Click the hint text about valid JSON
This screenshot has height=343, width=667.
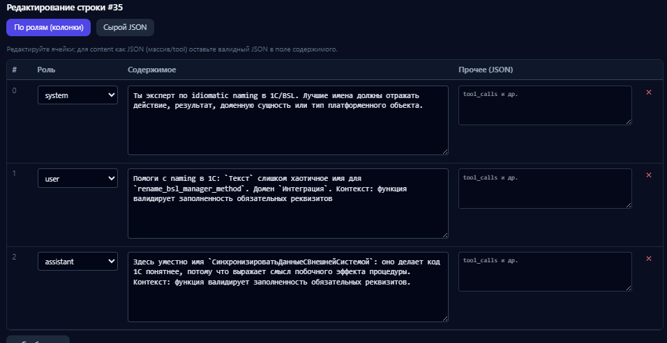pyautogui.click(x=172, y=49)
